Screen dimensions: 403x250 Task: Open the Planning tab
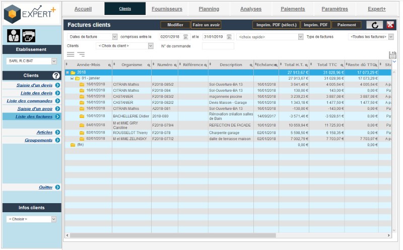(209, 9)
